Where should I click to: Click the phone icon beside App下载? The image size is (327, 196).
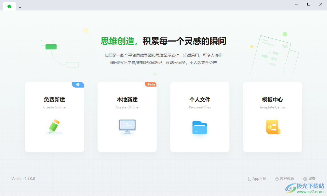point(250,179)
